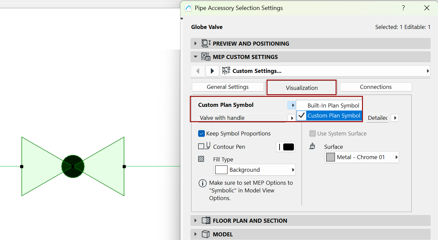Open the Detailed level dropdown arrow

395,118
